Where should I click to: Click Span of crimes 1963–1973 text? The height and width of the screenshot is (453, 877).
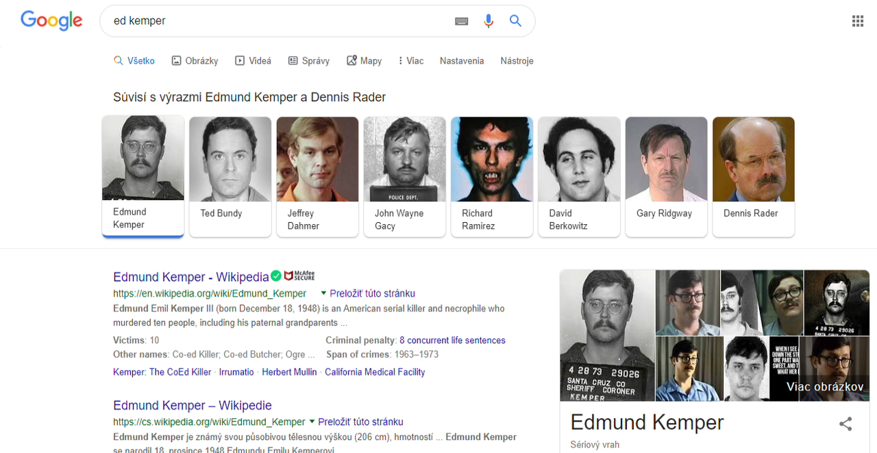382,354
